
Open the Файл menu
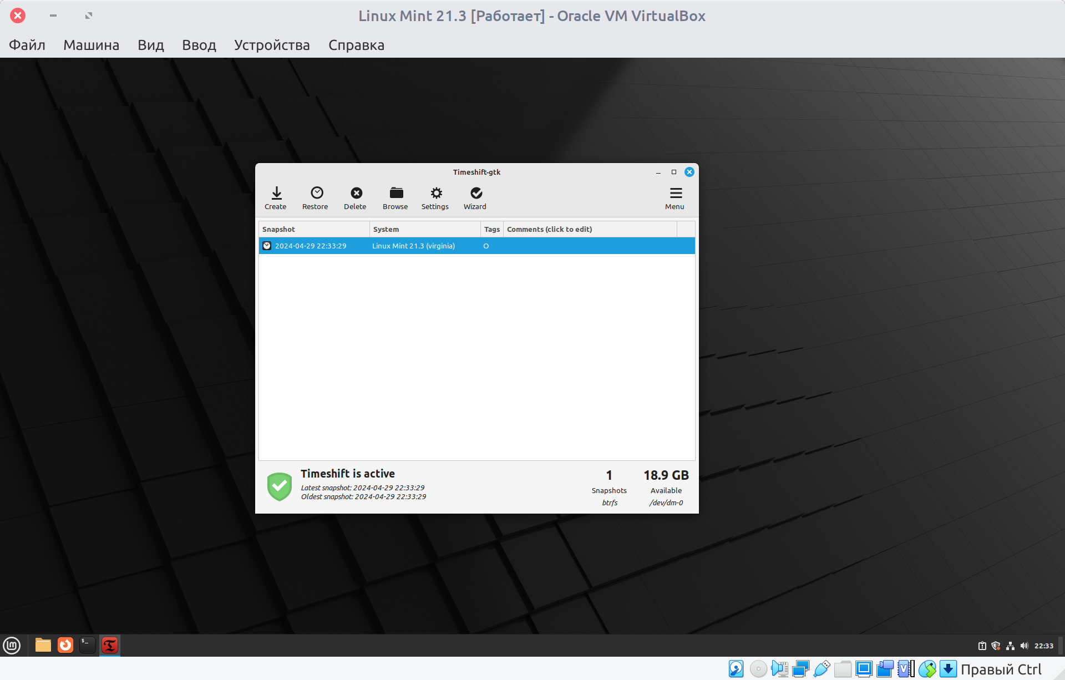pos(27,45)
